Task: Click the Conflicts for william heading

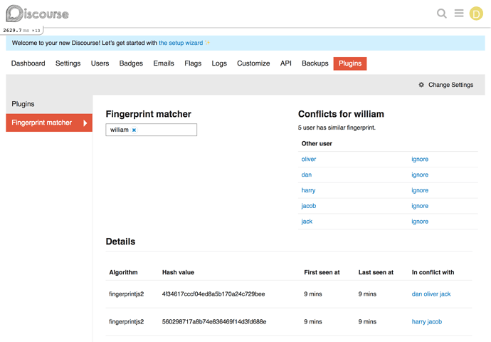Action: (341, 114)
